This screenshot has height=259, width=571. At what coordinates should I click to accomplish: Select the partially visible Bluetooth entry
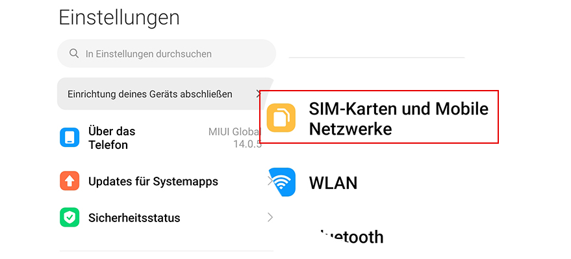click(350, 237)
